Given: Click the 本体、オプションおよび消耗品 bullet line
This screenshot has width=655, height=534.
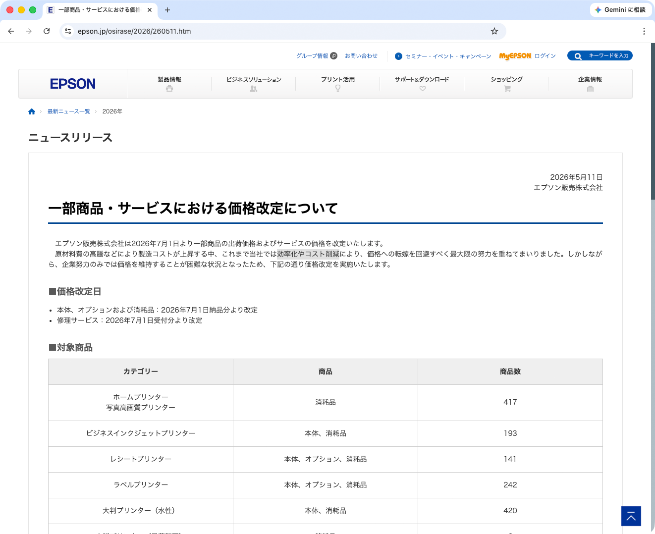Looking at the screenshot, I should tap(157, 310).
